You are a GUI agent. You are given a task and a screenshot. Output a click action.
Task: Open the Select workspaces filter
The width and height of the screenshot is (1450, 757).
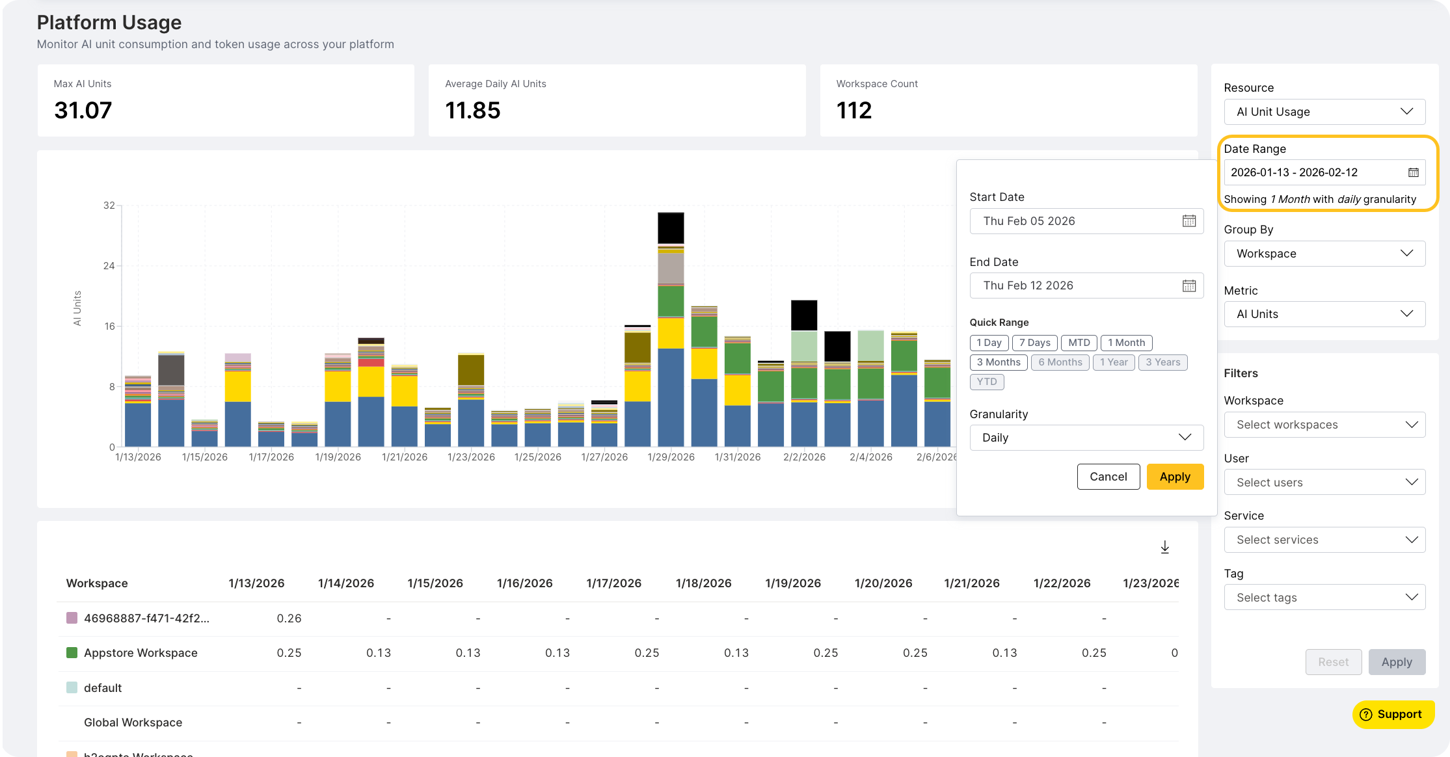(1324, 424)
